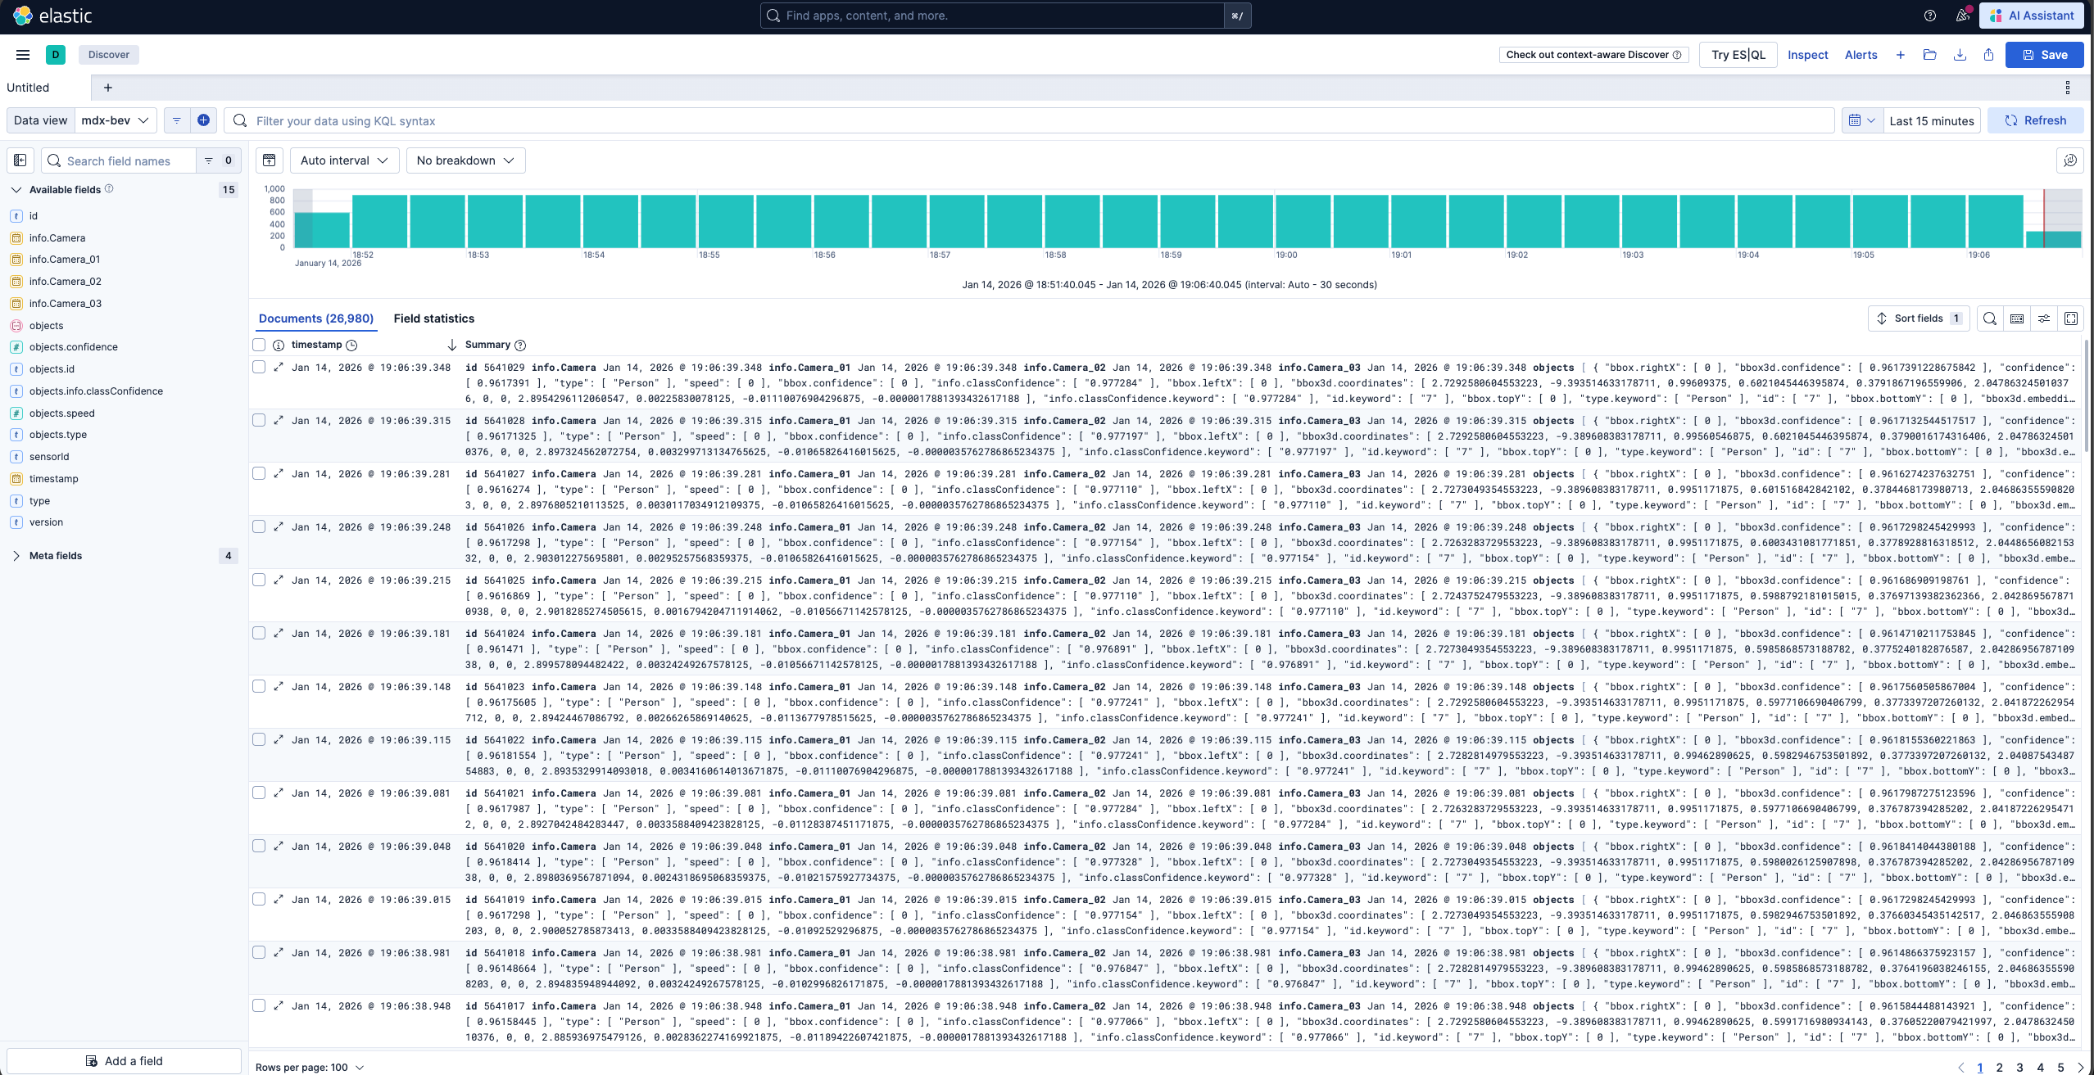Click the Refresh button
Viewport: 2094px width, 1075px height.
(x=2037, y=120)
